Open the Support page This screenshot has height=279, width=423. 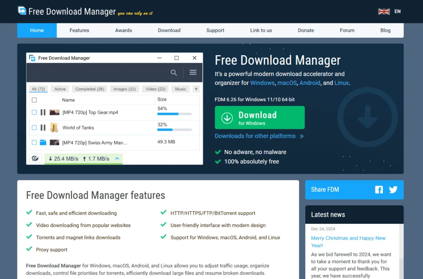(215, 31)
